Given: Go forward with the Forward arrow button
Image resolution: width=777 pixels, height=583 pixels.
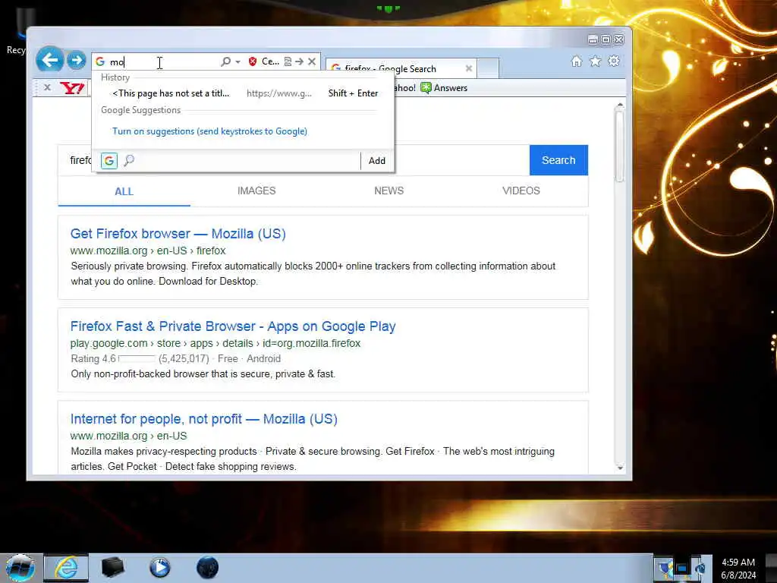Looking at the screenshot, I should (x=76, y=61).
